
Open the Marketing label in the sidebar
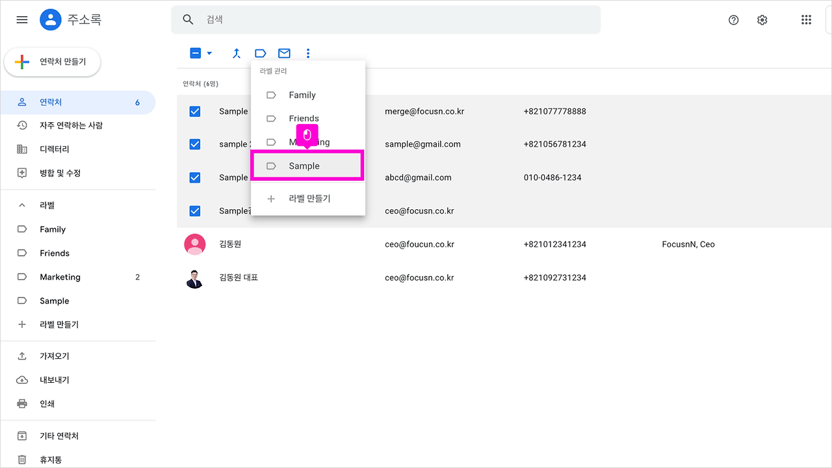click(x=78, y=277)
